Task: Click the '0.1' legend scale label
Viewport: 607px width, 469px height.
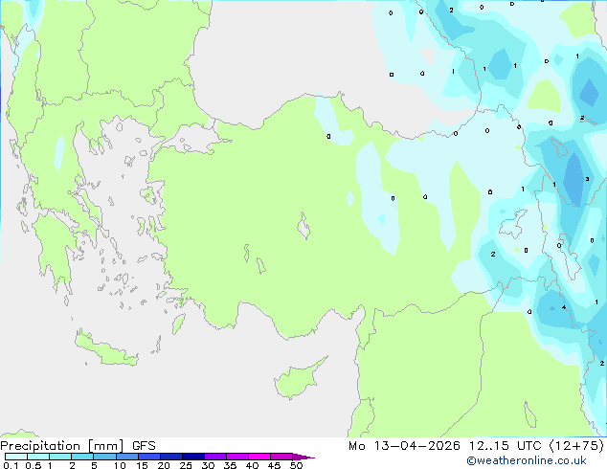Action: pyautogui.click(x=11, y=465)
